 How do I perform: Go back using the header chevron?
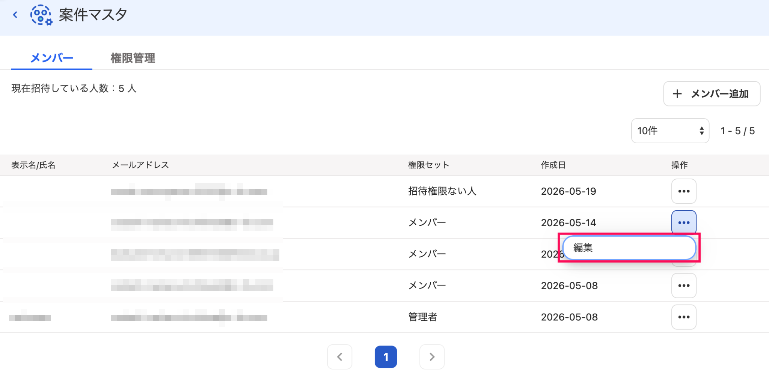pos(15,15)
